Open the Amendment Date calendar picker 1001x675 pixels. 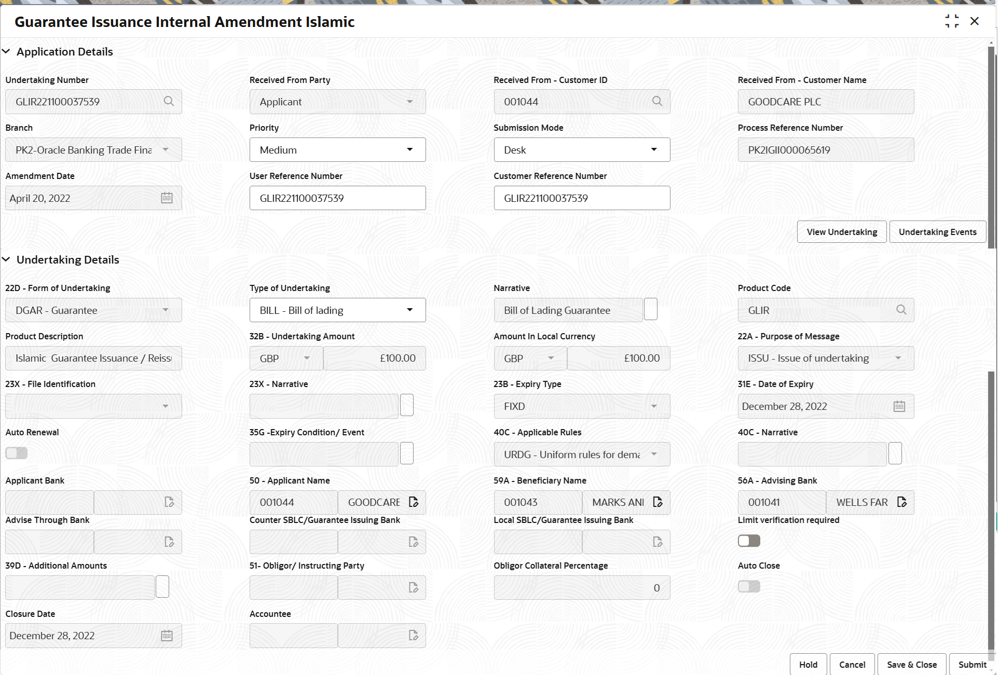click(x=167, y=198)
